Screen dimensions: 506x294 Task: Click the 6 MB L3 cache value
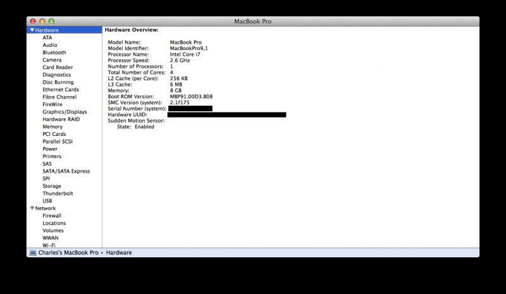(176, 85)
